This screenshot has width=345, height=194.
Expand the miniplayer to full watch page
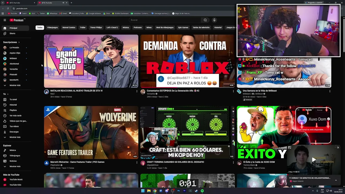click(x=289, y=148)
